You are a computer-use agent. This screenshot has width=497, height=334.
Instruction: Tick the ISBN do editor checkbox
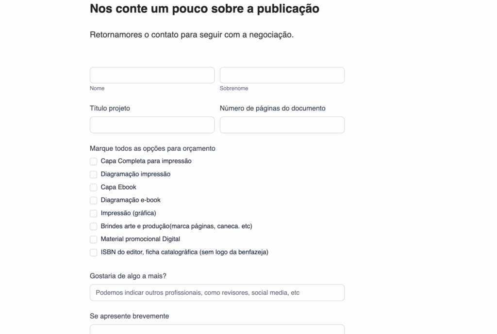(94, 253)
